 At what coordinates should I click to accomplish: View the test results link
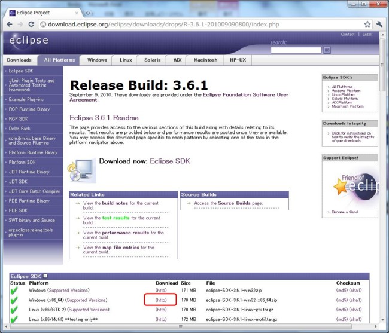116,218
